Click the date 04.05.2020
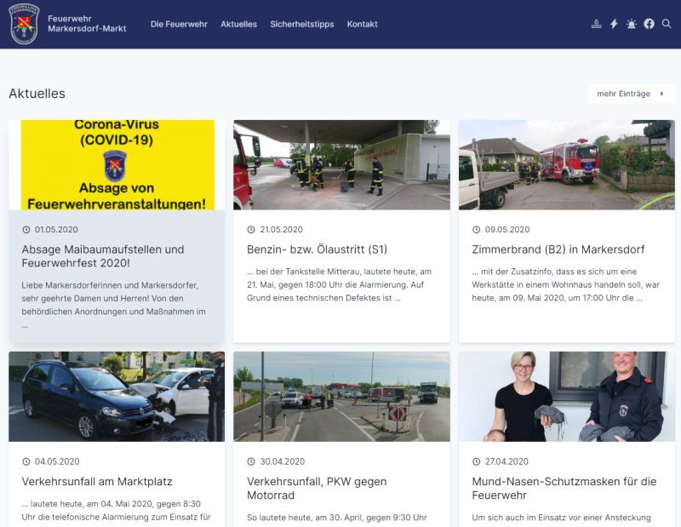 (x=57, y=461)
